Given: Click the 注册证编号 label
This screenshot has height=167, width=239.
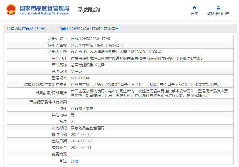Looking at the screenshot, I should click(57, 39).
